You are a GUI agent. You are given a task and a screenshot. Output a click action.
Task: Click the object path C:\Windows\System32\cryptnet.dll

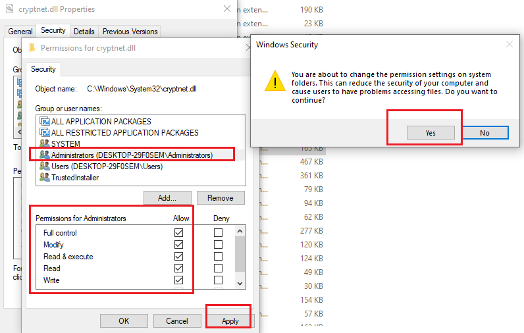(x=142, y=89)
